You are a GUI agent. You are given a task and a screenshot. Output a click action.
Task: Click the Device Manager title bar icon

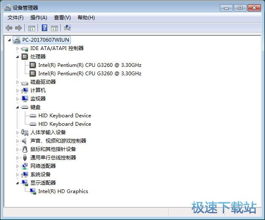point(8,8)
